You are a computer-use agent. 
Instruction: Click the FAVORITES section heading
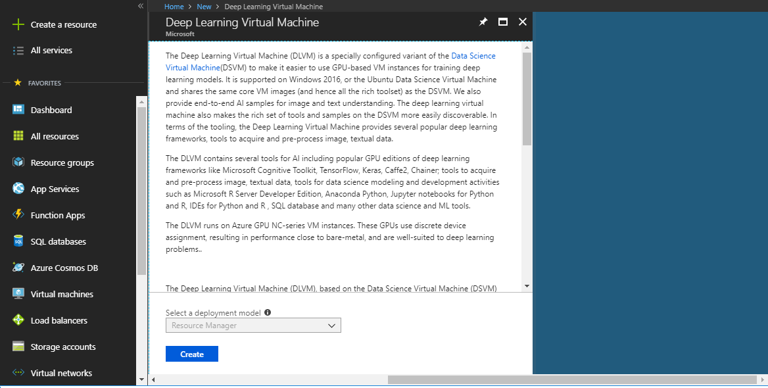[x=45, y=84]
